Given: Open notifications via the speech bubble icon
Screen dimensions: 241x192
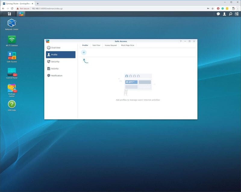Looking at the screenshot, I should (x=218, y=14).
